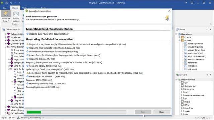Switch to the Home ribbon tab
Viewport: 214px width, 120px height.
[15, 8]
